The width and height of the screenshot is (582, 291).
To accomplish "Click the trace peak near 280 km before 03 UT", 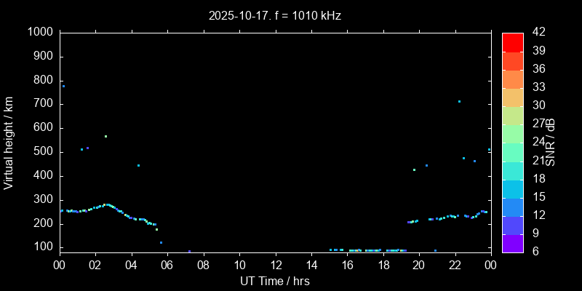I will click(x=105, y=204).
